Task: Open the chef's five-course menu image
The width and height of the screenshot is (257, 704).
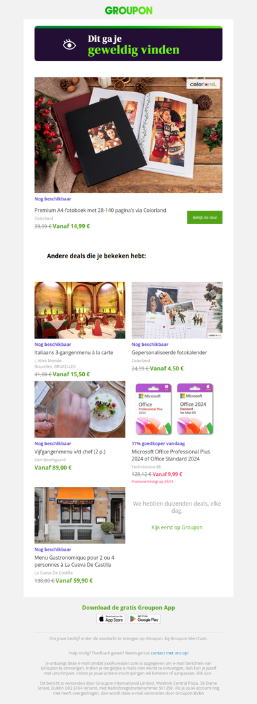Action: (80, 410)
